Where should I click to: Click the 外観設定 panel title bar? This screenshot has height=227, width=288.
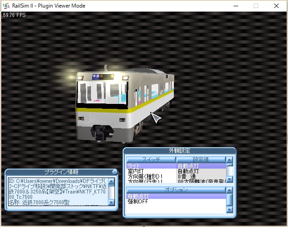pyautogui.click(x=180, y=151)
